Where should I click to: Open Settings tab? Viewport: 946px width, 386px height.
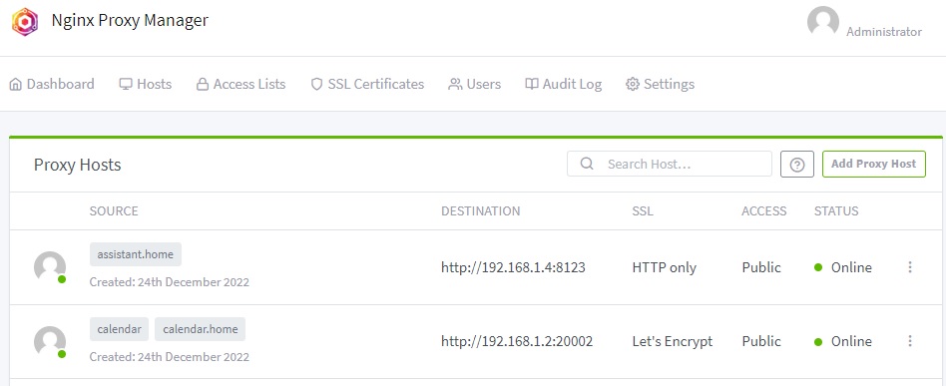tap(660, 84)
